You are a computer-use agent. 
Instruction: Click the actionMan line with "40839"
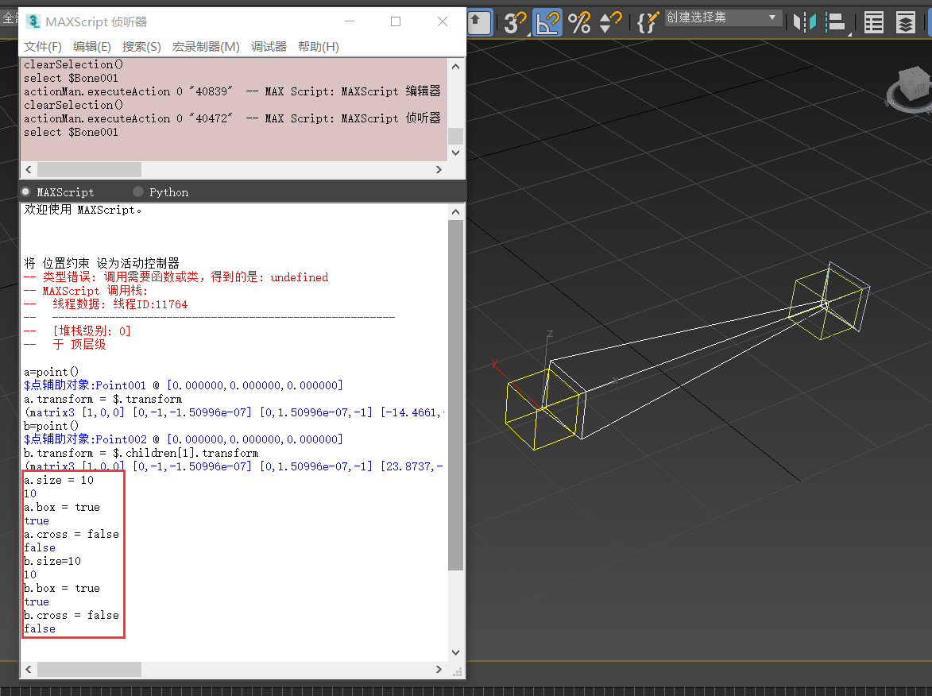(233, 91)
